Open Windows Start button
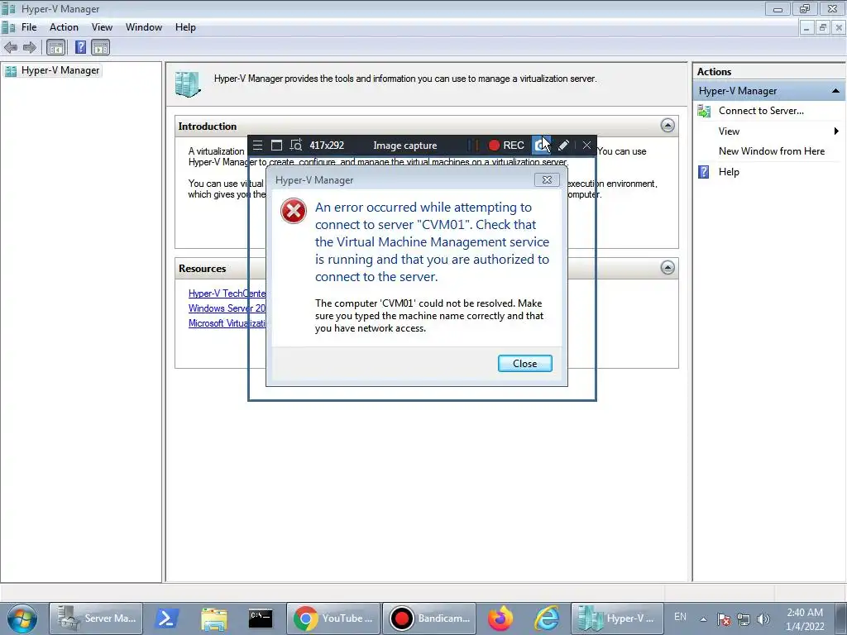Screen dimensions: 847x635 pyautogui.click(x=22, y=618)
